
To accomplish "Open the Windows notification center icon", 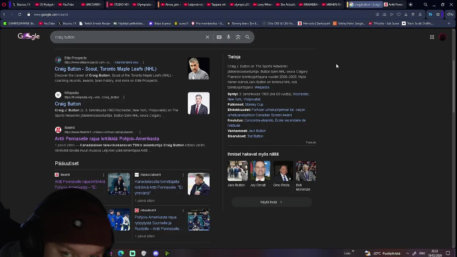I will [x=448, y=253].
